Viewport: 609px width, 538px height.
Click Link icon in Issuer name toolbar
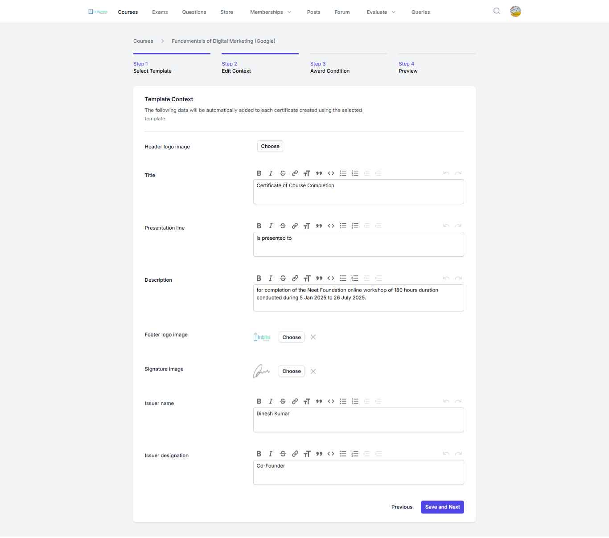[x=295, y=402]
